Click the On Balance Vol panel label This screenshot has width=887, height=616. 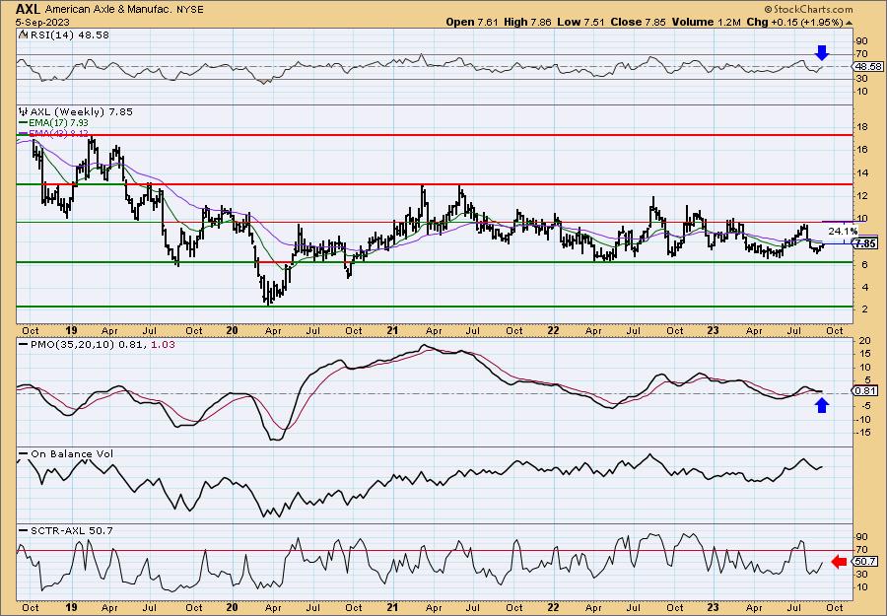click(72, 453)
